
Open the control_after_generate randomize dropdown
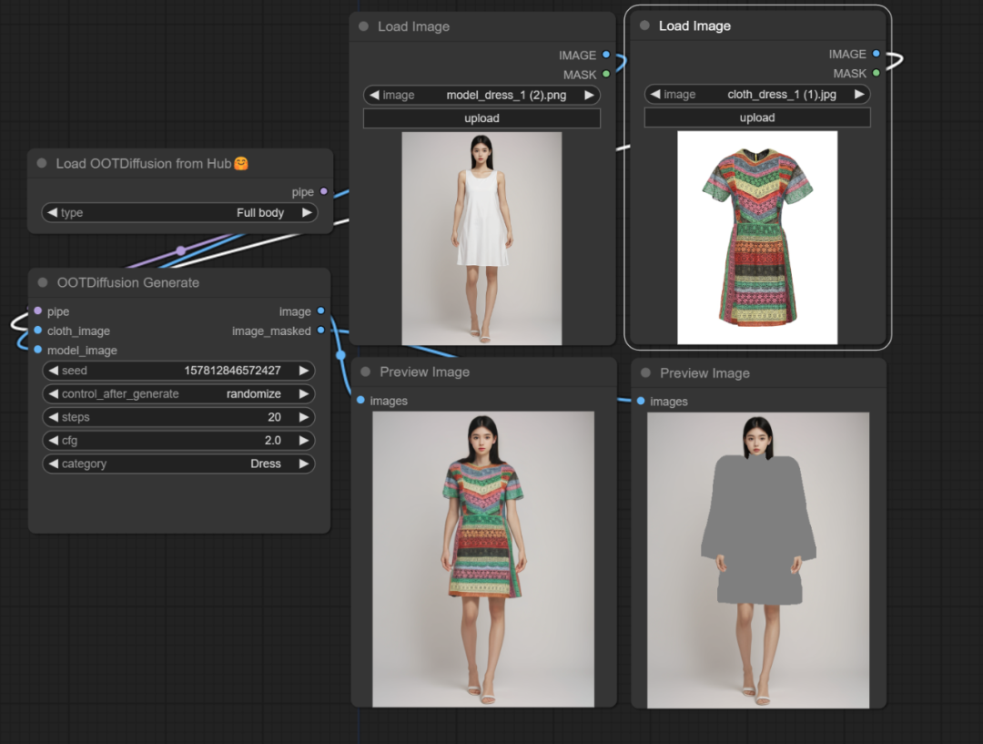click(178, 394)
